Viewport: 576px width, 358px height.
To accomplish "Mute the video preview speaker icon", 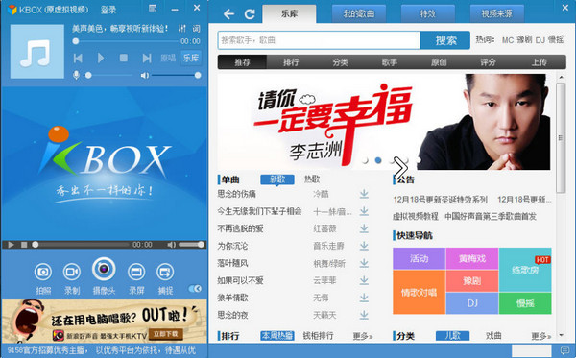I will (171, 245).
